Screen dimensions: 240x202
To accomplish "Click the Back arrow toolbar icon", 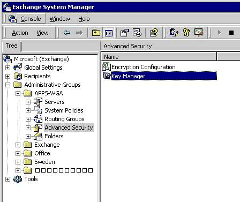I will (67, 33).
